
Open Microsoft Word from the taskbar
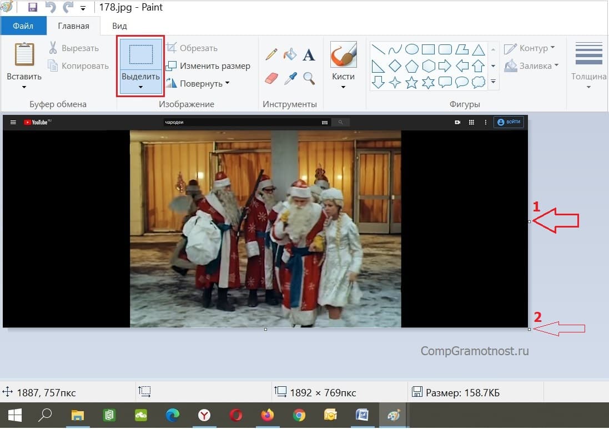pyautogui.click(x=362, y=416)
